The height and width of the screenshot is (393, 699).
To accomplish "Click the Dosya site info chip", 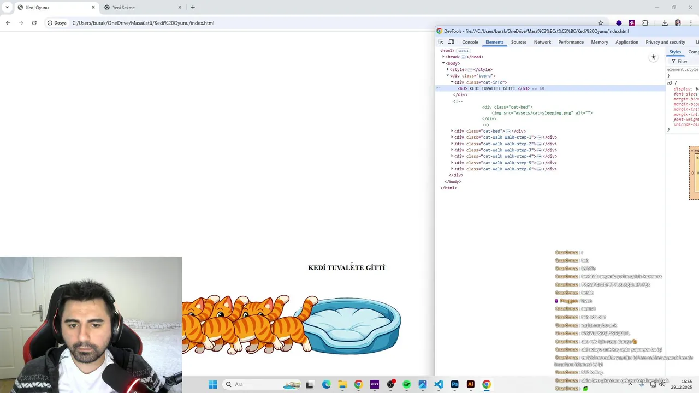I will (x=57, y=23).
